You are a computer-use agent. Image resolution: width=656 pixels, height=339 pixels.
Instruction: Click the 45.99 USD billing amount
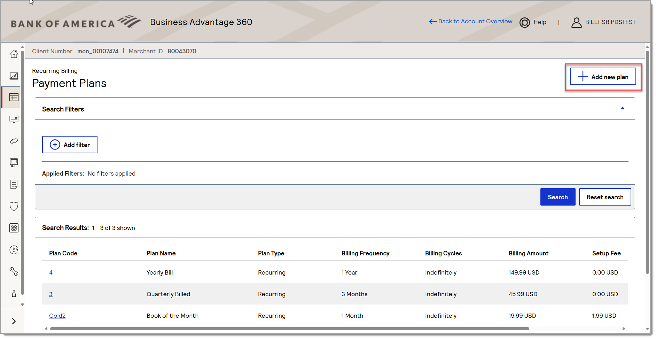click(523, 294)
